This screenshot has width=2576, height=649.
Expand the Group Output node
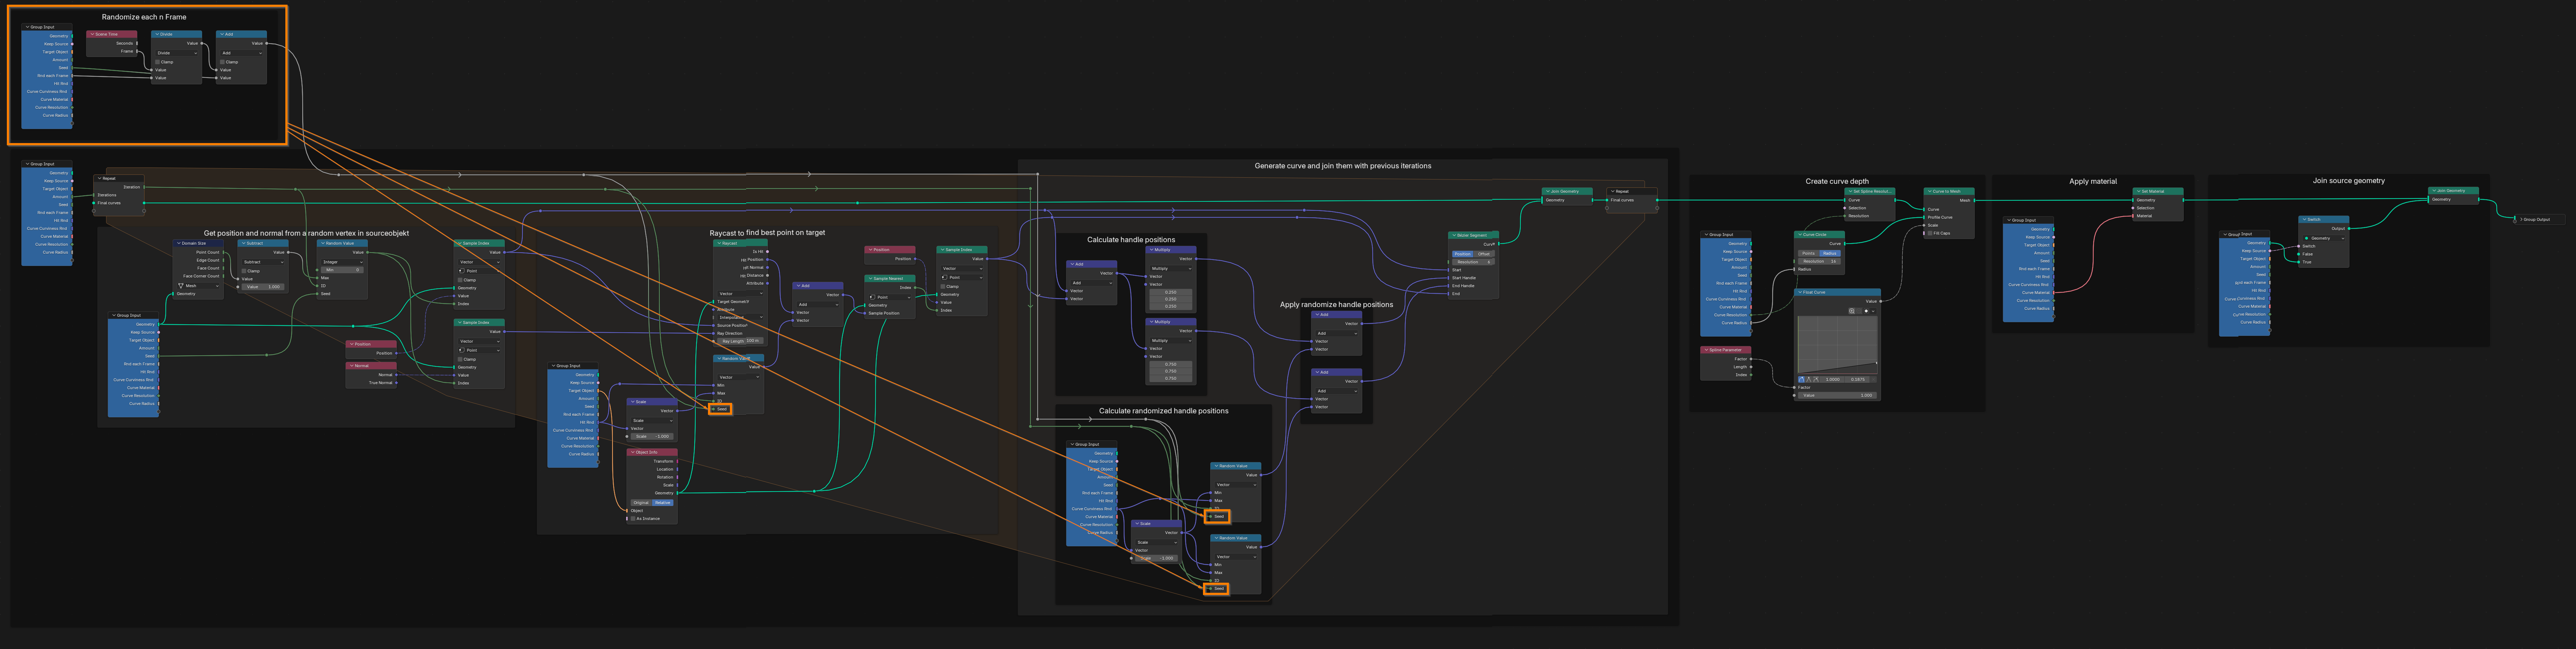(x=2522, y=220)
